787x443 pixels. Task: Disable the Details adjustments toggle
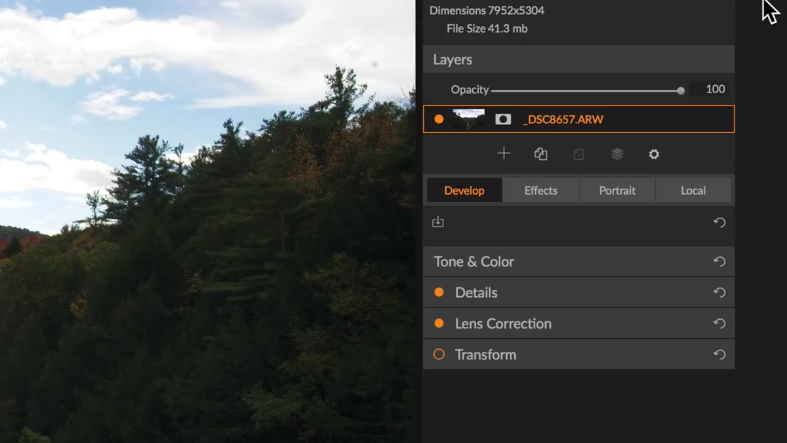coord(439,292)
